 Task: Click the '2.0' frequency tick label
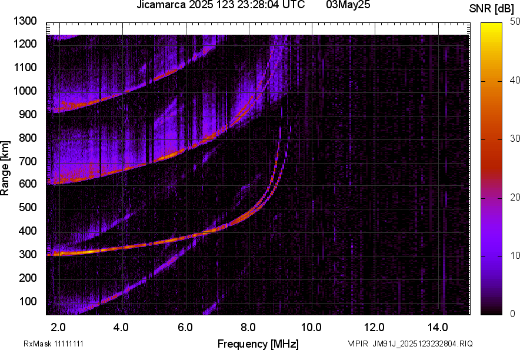[58, 328]
